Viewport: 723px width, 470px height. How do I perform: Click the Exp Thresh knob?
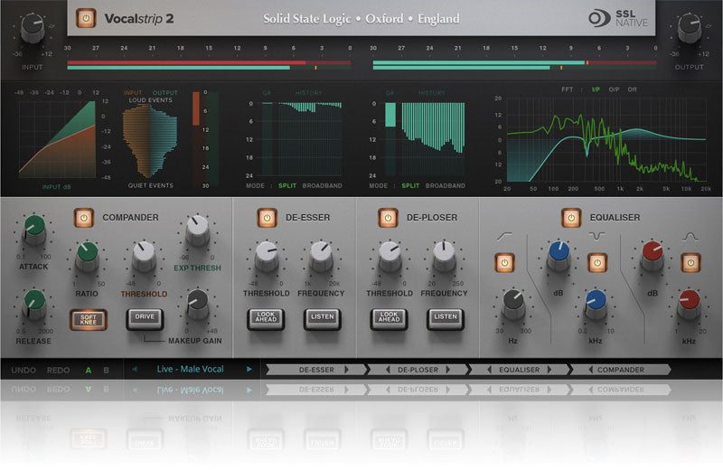(197, 230)
